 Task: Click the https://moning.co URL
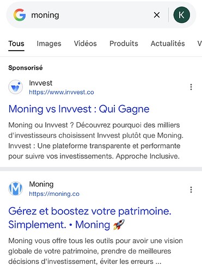click(x=54, y=194)
